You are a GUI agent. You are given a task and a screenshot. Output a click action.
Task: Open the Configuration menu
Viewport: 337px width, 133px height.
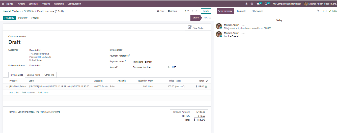(x=74, y=4)
